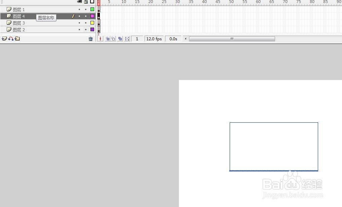Click the page icon of 图层 3

(x=9, y=23)
